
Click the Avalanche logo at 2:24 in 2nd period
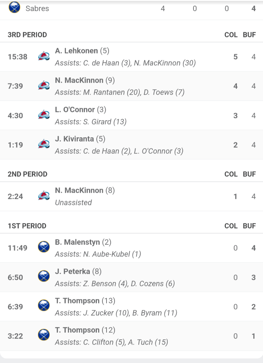tap(44, 196)
